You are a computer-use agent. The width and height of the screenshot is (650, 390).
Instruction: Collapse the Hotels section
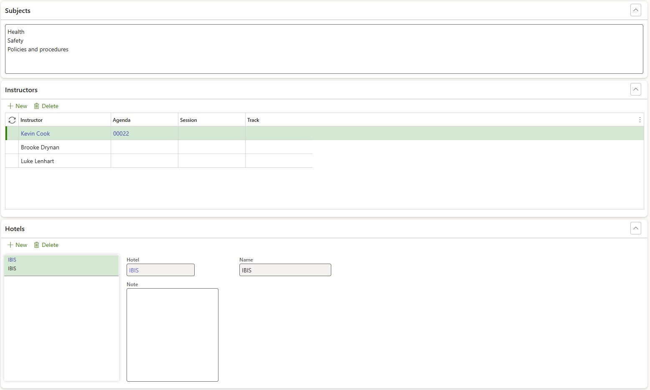[635, 228]
